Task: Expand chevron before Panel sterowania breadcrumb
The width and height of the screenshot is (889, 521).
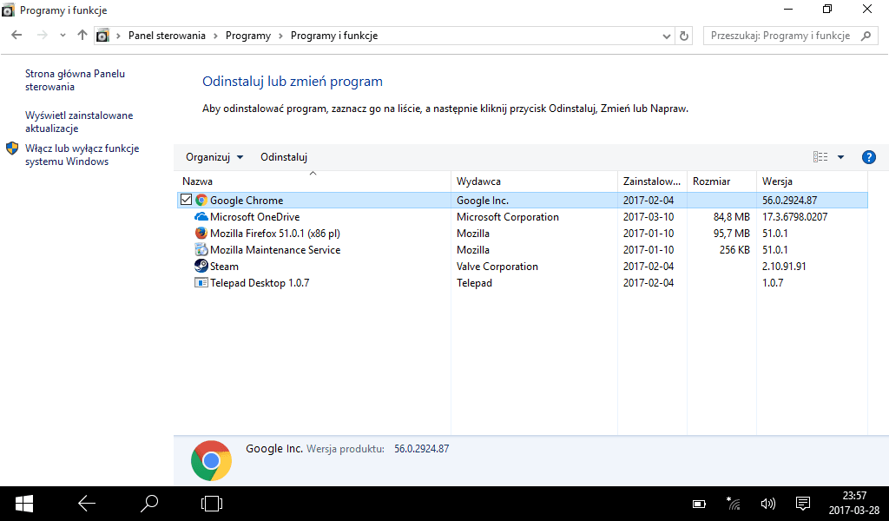Action: click(118, 36)
